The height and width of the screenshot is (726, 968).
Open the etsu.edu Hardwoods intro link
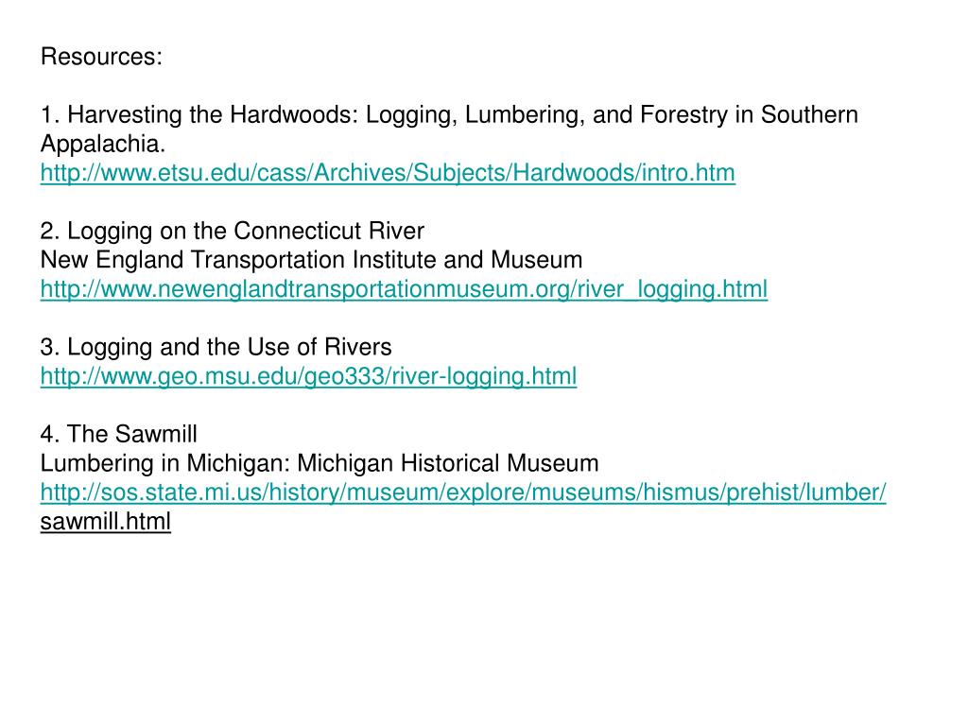(388, 173)
